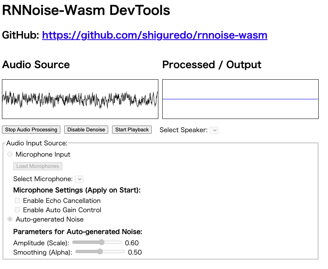The width and height of the screenshot is (328, 269).
Task: Click the Disable Denoise button
Action: click(x=86, y=130)
